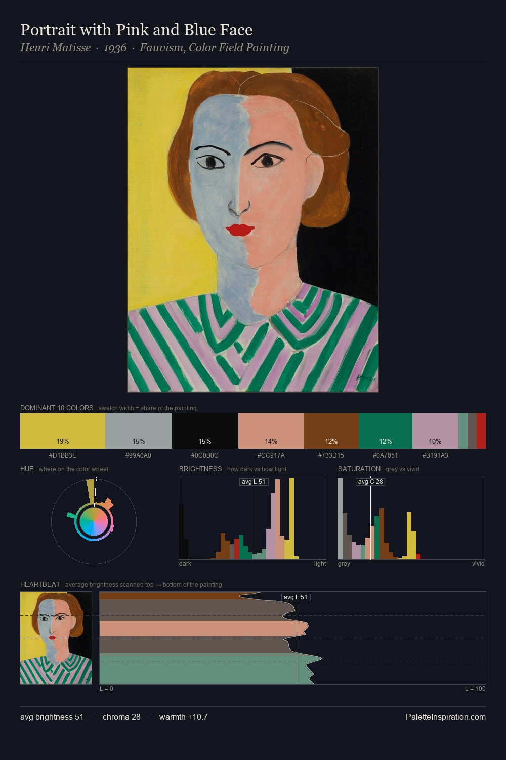The width and height of the screenshot is (506, 760).
Task: Click the 'avg brightness 51' footer stat
Action: (x=52, y=717)
